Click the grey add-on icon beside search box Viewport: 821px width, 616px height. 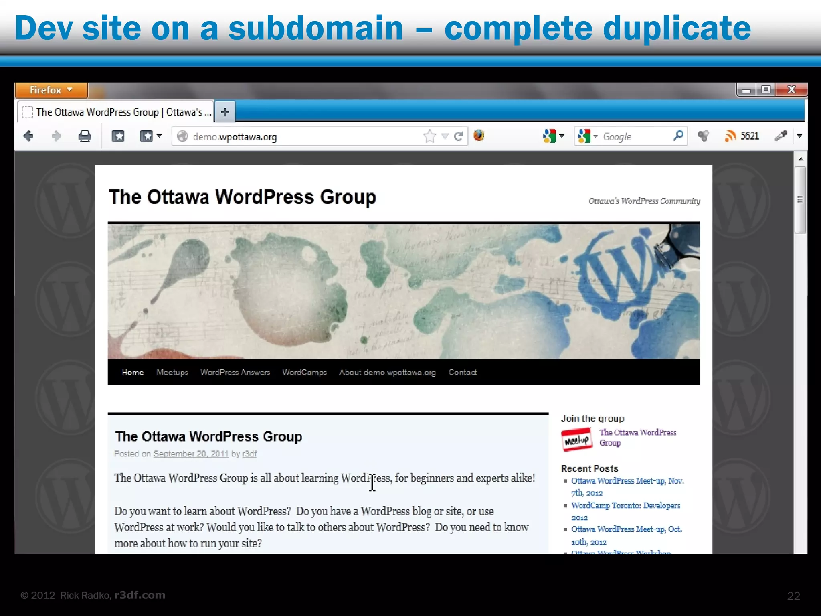(x=704, y=136)
